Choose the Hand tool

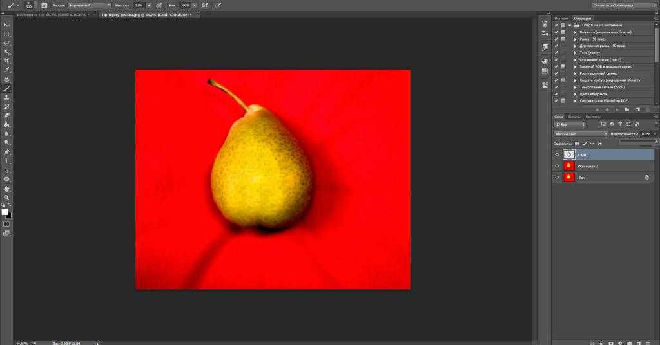[x=6, y=189]
